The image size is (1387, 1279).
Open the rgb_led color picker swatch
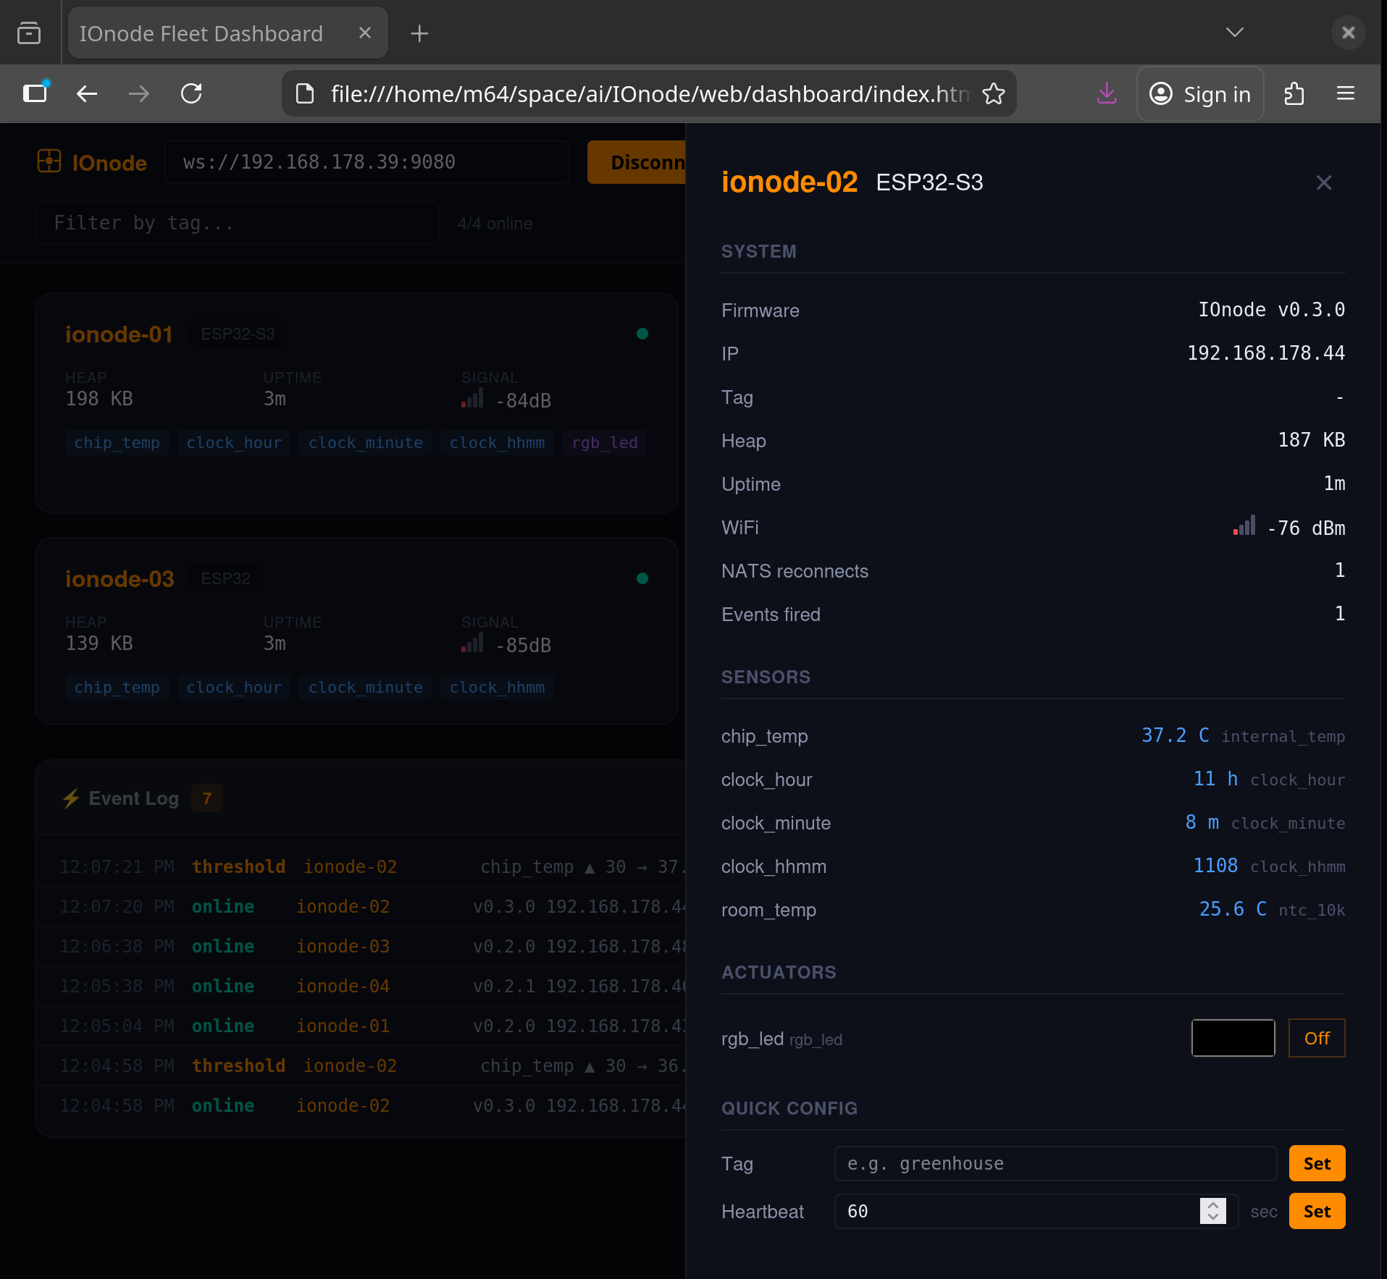pyautogui.click(x=1232, y=1038)
